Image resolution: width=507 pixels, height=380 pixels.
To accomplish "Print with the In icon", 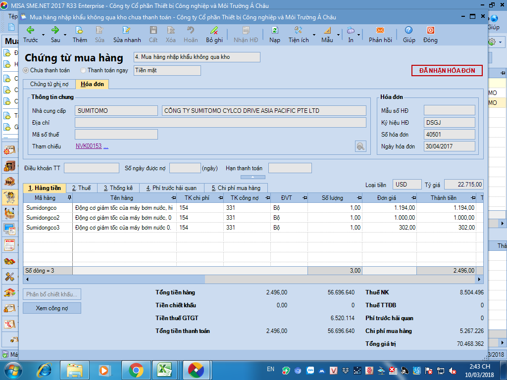I will 351,34.
